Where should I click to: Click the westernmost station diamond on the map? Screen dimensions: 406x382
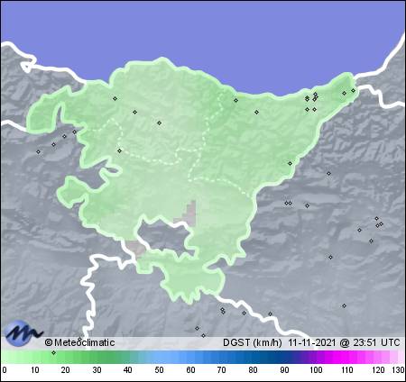click(38, 151)
